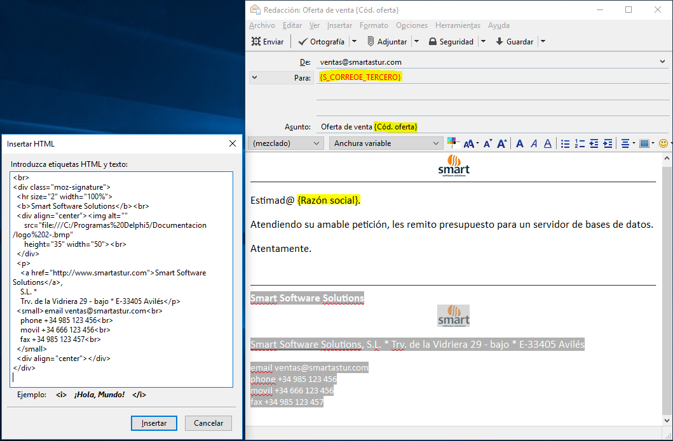Open the alignment dropdown arrow
The height and width of the screenshot is (441, 673).
634,143
